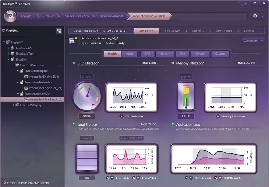Click the ProductionEngineBck role icon
This screenshot has width=269, height=187.
click(22, 82)
